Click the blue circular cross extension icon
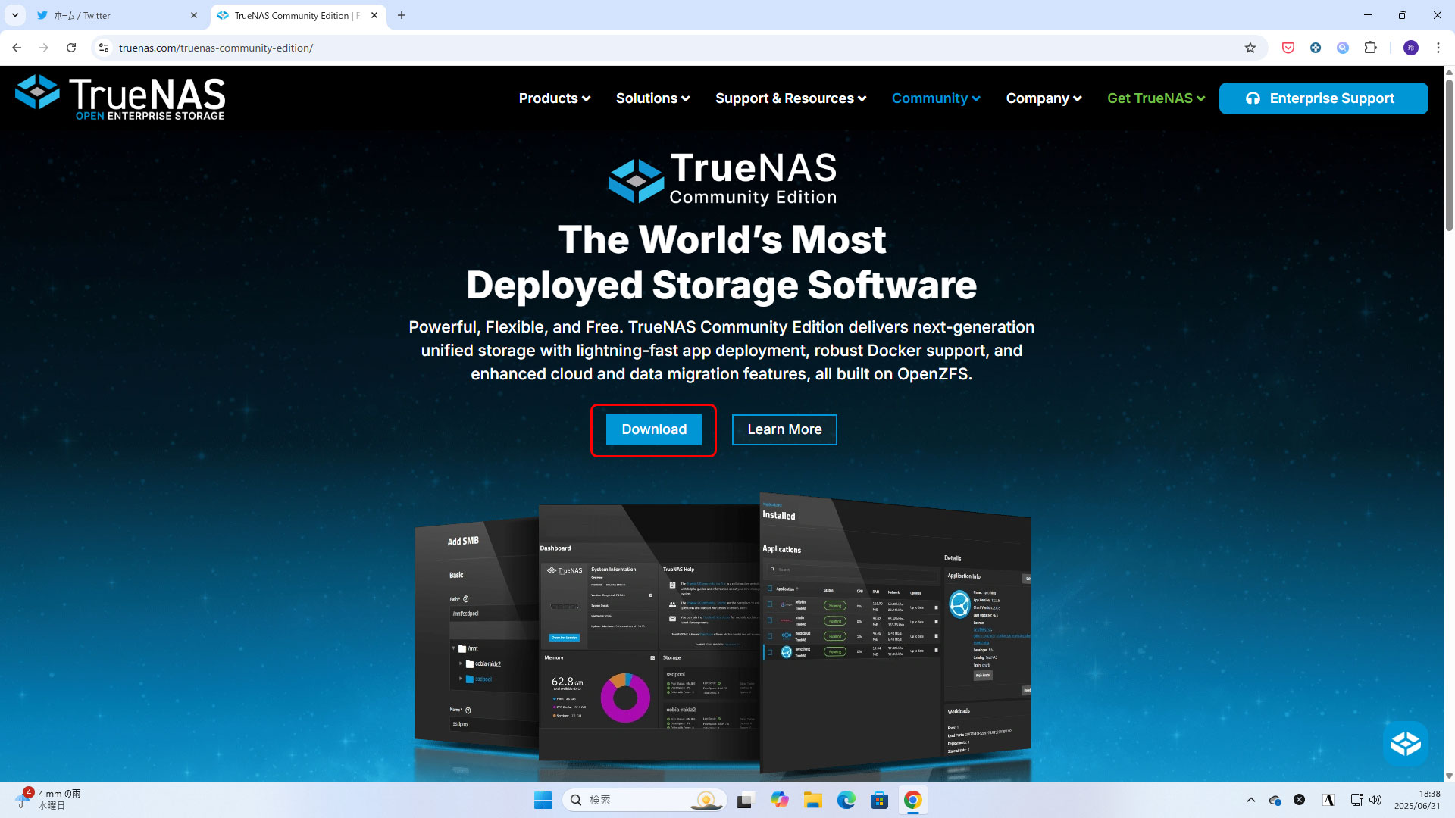 (1316, 48)
